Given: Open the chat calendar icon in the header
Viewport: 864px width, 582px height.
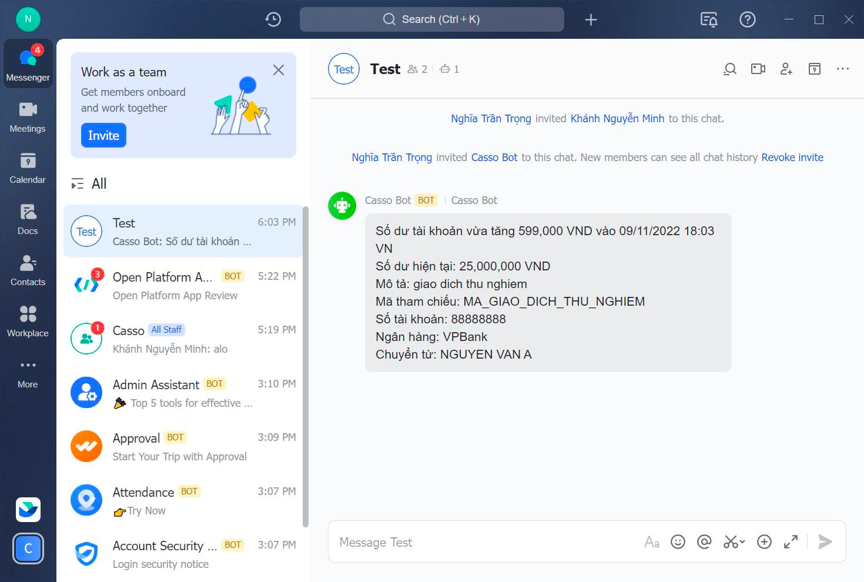Looking at the screenshot, I should point(815,69).
